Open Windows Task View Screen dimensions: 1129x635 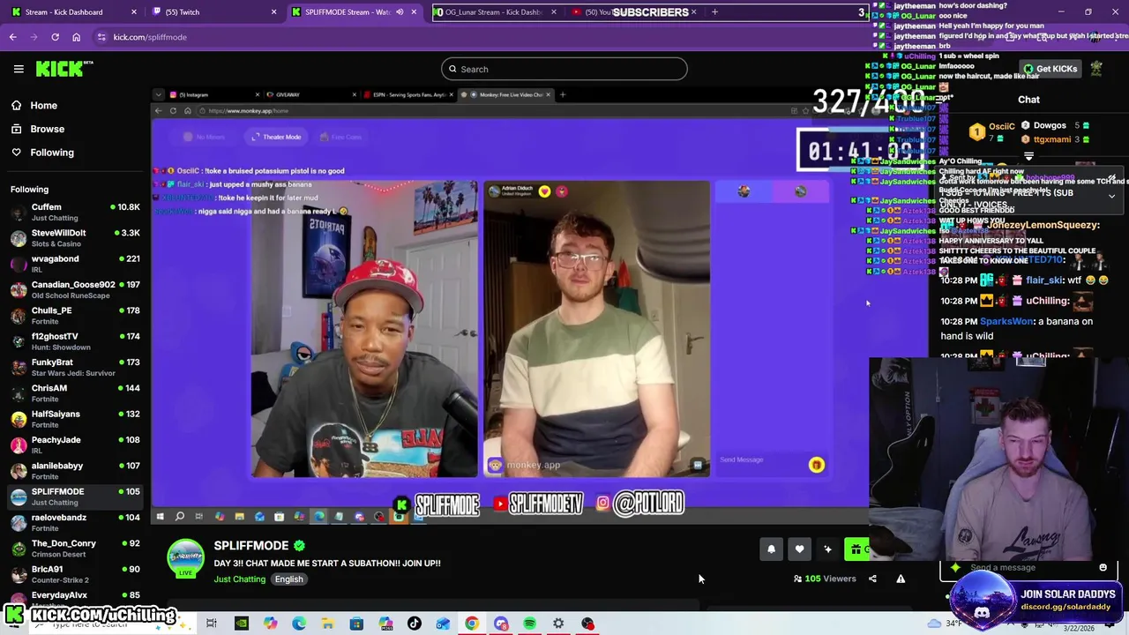coord(212,624)
